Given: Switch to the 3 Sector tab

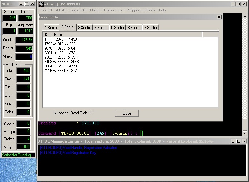Looking at the screenshot, I should (x=84, y=28).
